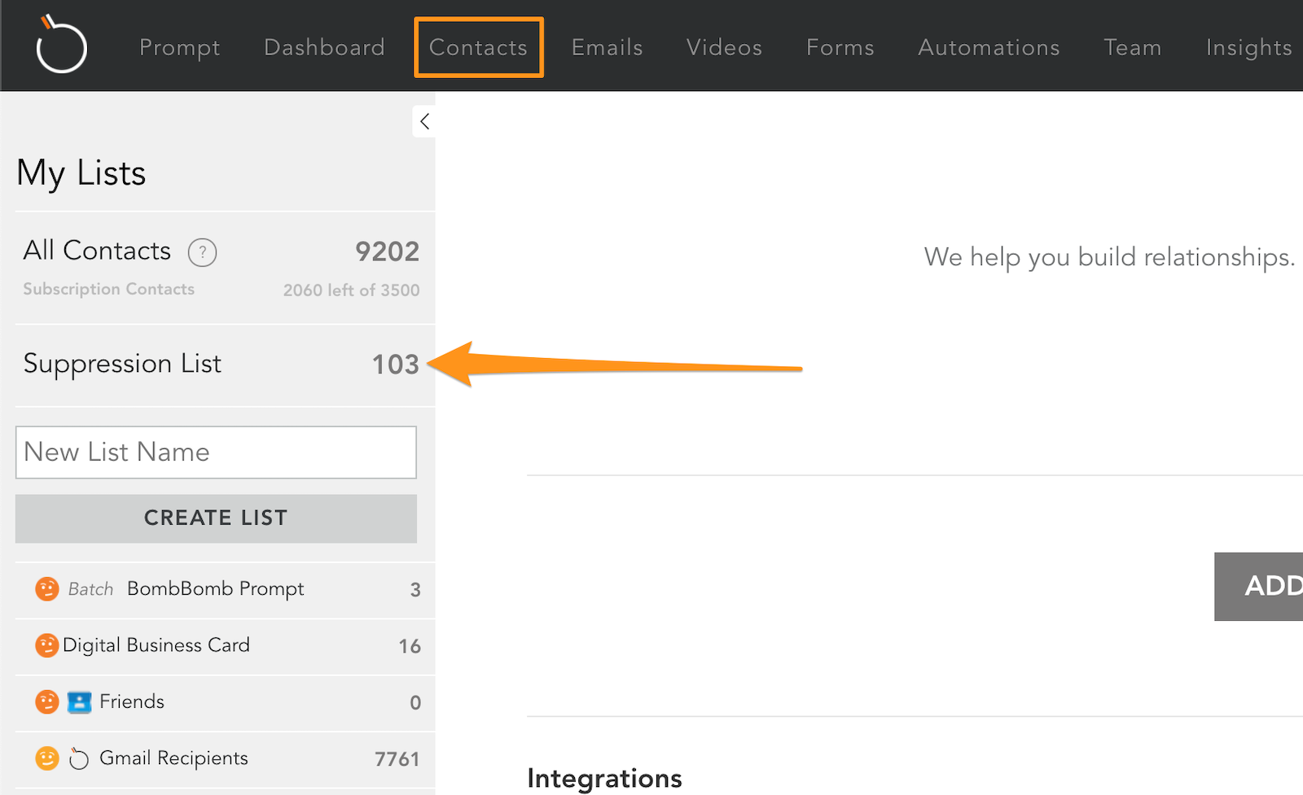View the Insights section
This screenshot has width=1303, height=795.
coord(1248,47)
